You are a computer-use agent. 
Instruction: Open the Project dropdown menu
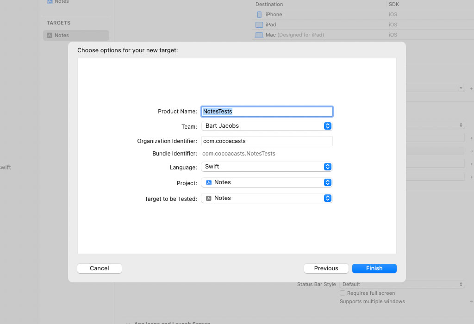[x=267, y=182]
